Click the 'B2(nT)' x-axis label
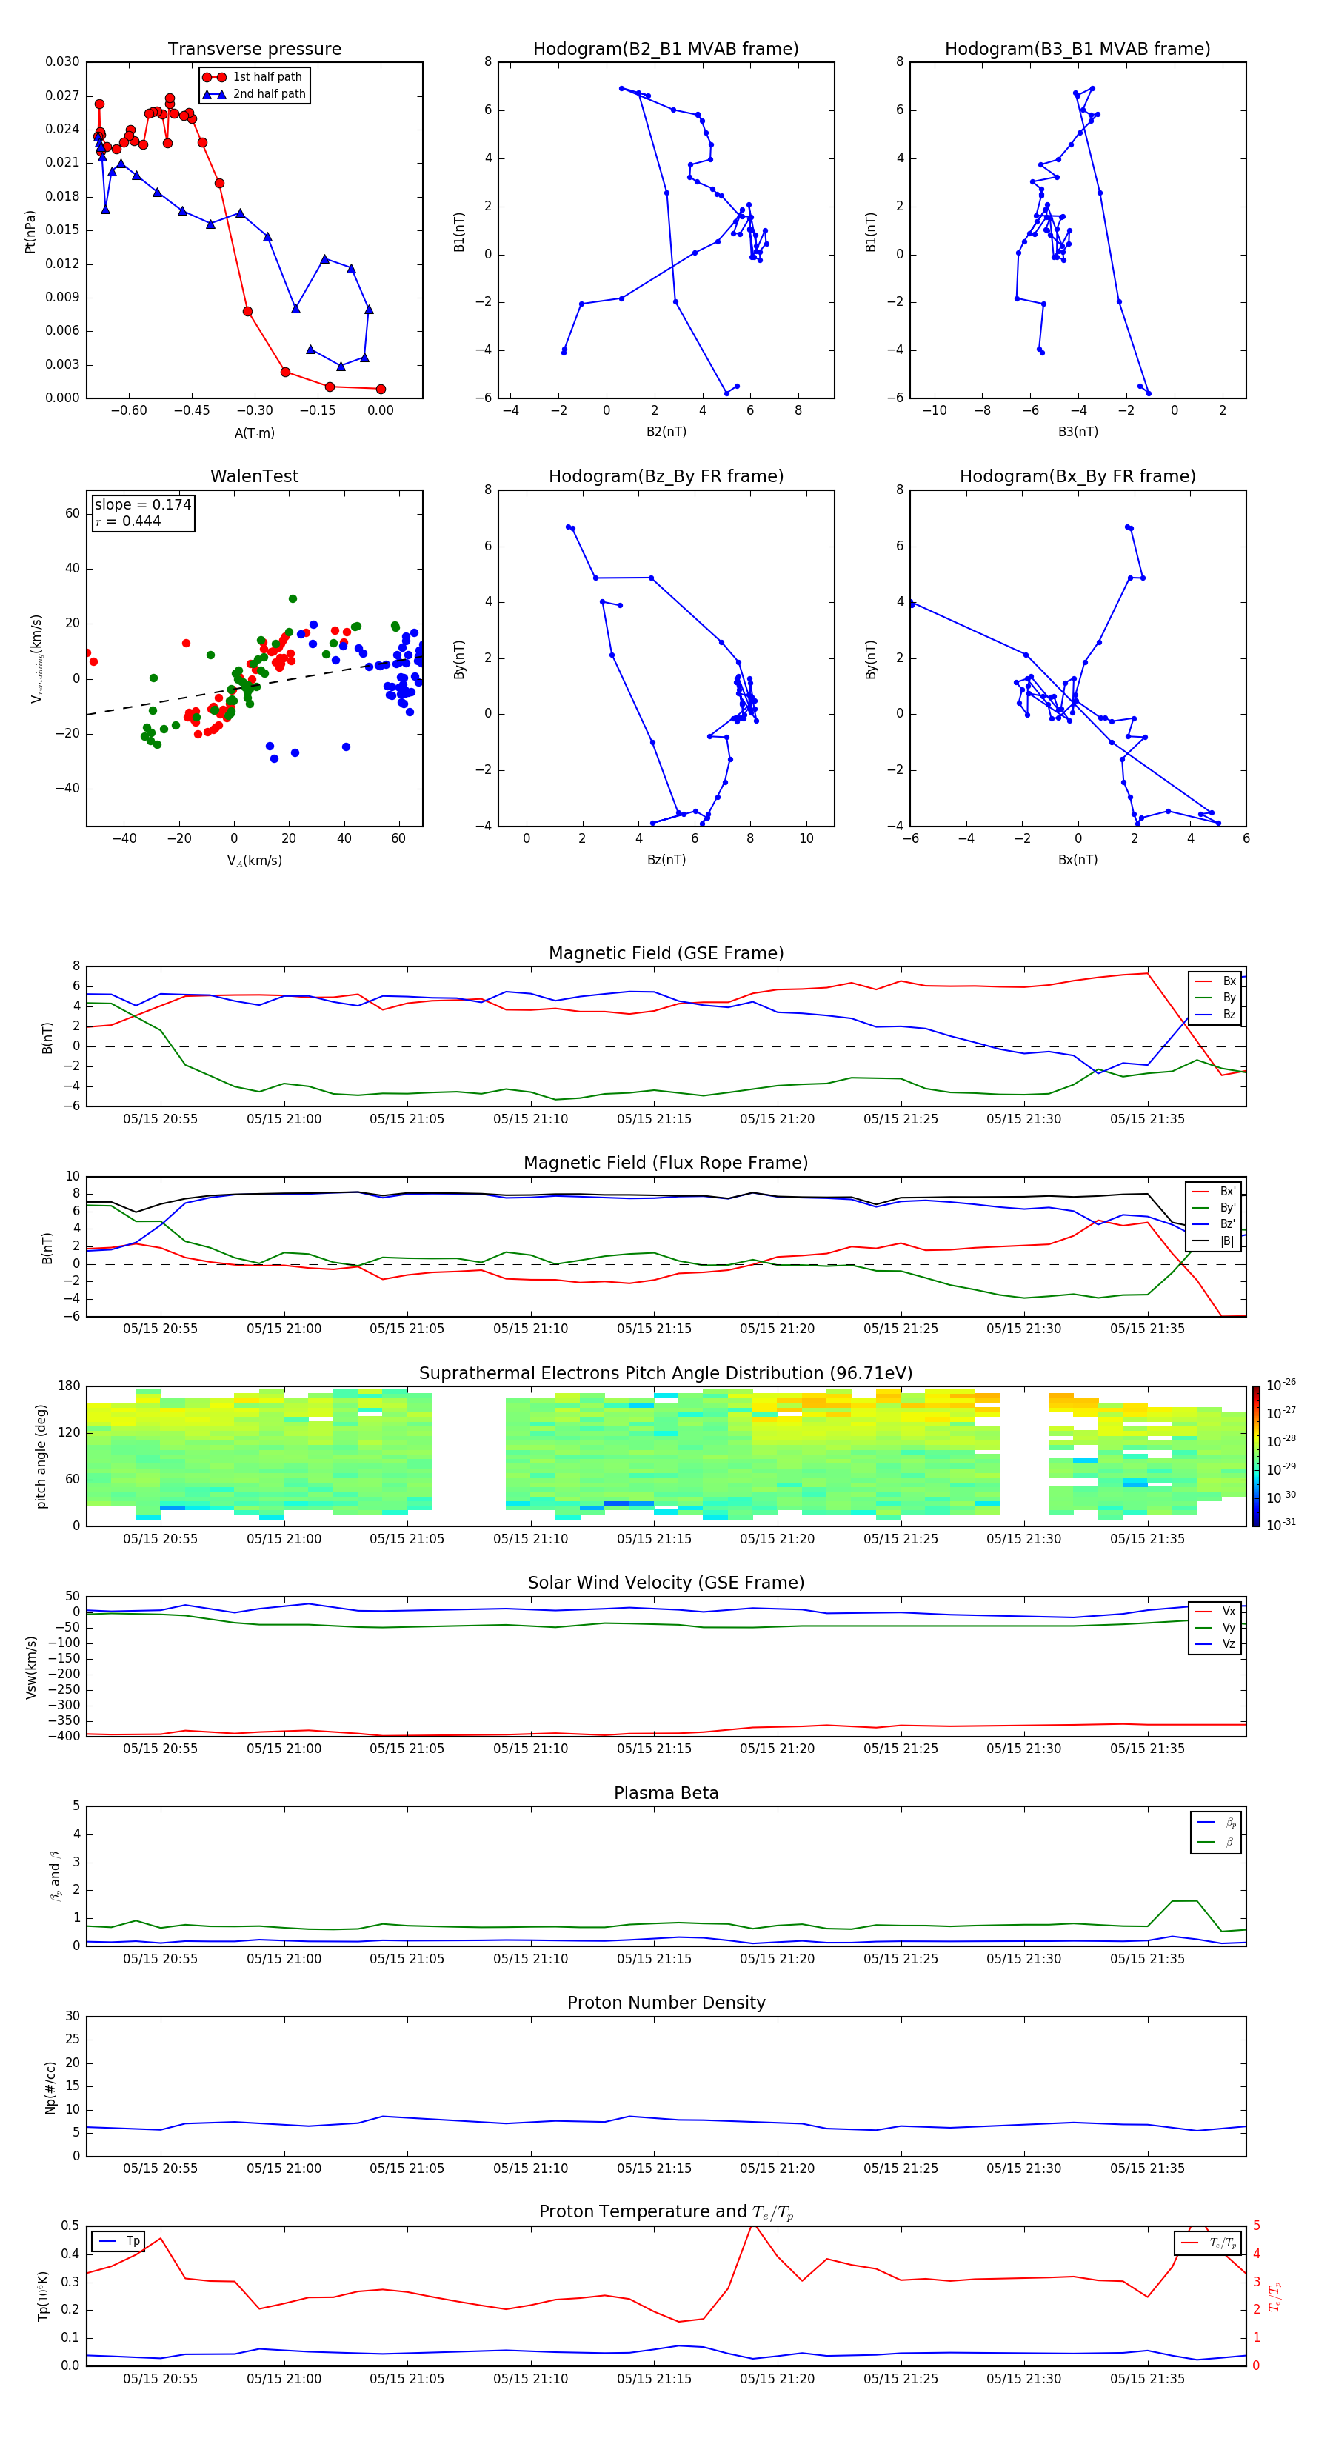The height and width of the screenshot is (2444, 1333). click(x=666, y=432)
